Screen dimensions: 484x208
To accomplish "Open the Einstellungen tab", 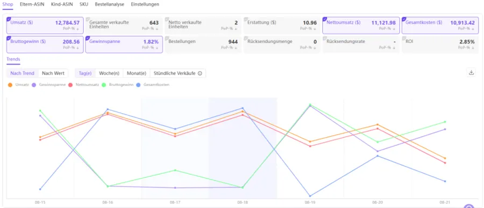I will coord(145,4).
